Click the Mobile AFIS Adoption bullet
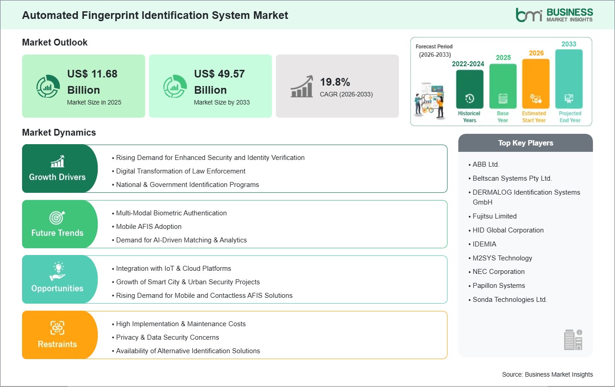Image resolution: width=615 pixels, height=387 pixels. [x=149, y=226]
